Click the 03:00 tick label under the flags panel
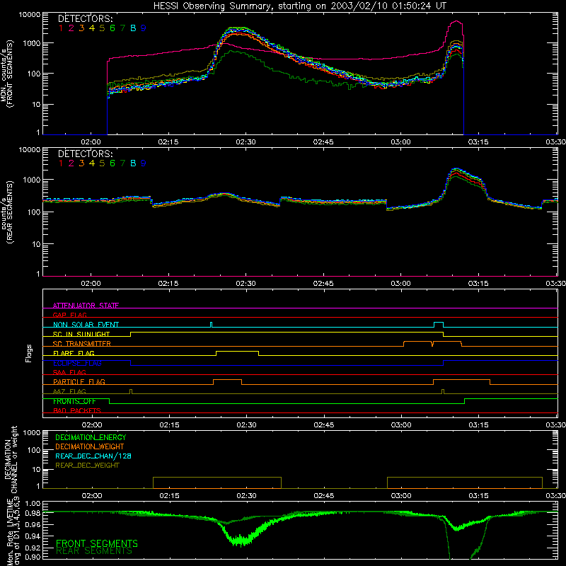Image resolution: width=566 pixels, height=566 pixels. 401,425
